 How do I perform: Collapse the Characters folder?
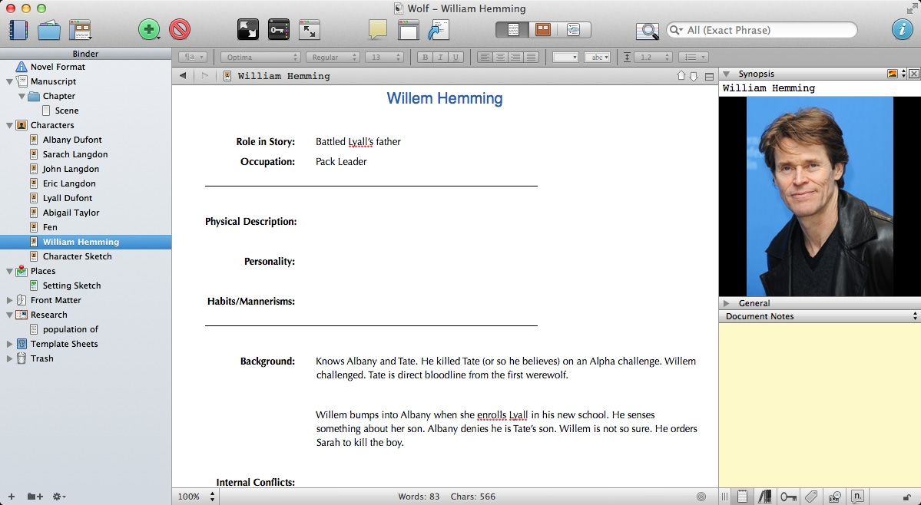(9, 125)
